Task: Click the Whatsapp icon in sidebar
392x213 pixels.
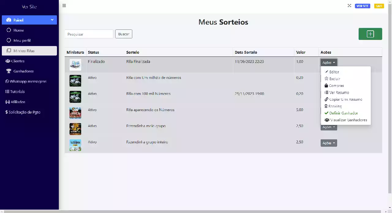Action: point(7,81)
